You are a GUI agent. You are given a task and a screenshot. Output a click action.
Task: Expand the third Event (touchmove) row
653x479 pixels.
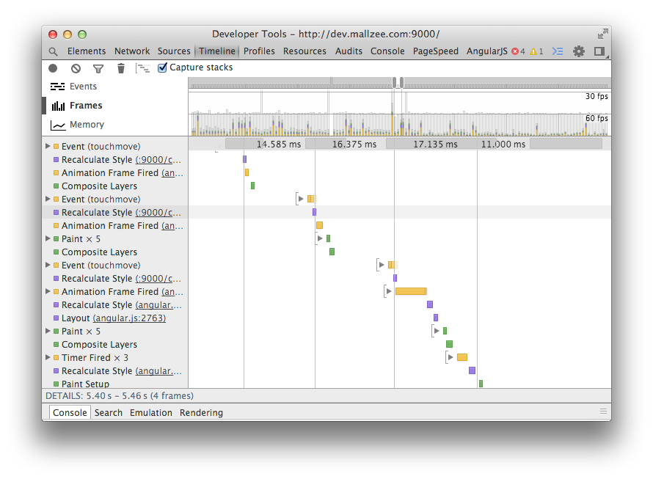pos(48,265)
